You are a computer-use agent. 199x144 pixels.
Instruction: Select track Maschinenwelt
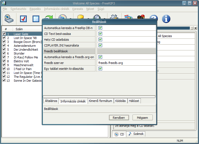(x=23, y=65)
